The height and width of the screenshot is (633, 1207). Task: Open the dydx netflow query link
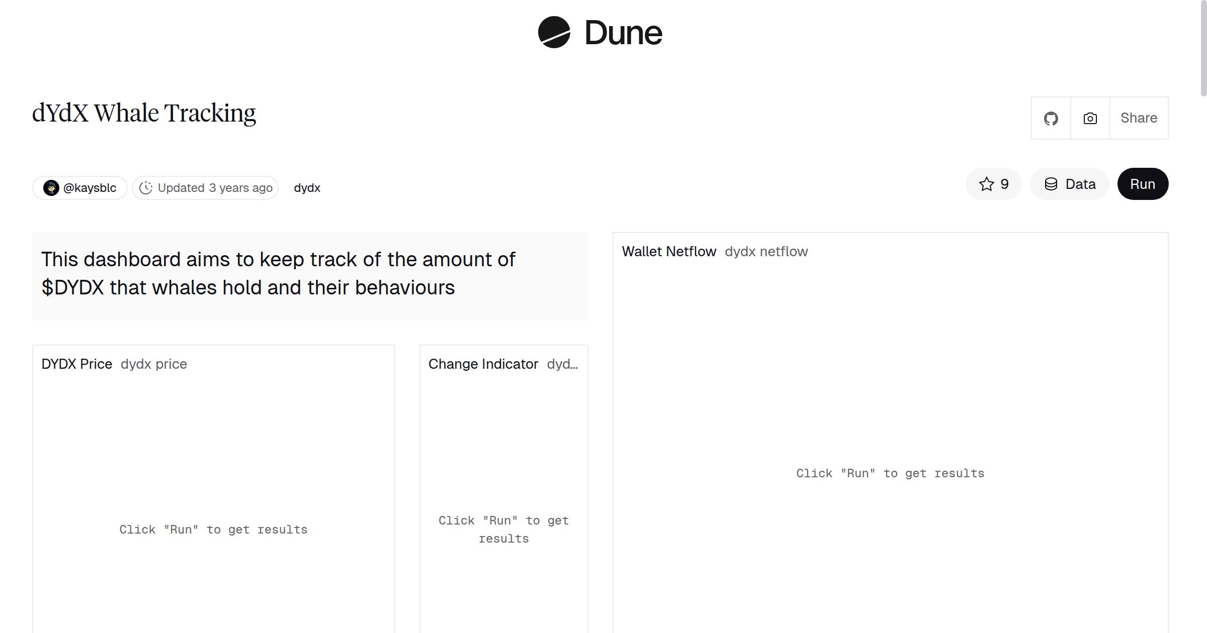766,251
